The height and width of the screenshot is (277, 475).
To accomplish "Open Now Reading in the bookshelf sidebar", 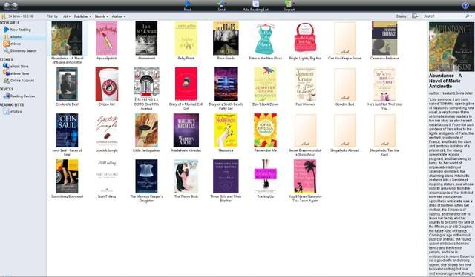I will [17, 30].
